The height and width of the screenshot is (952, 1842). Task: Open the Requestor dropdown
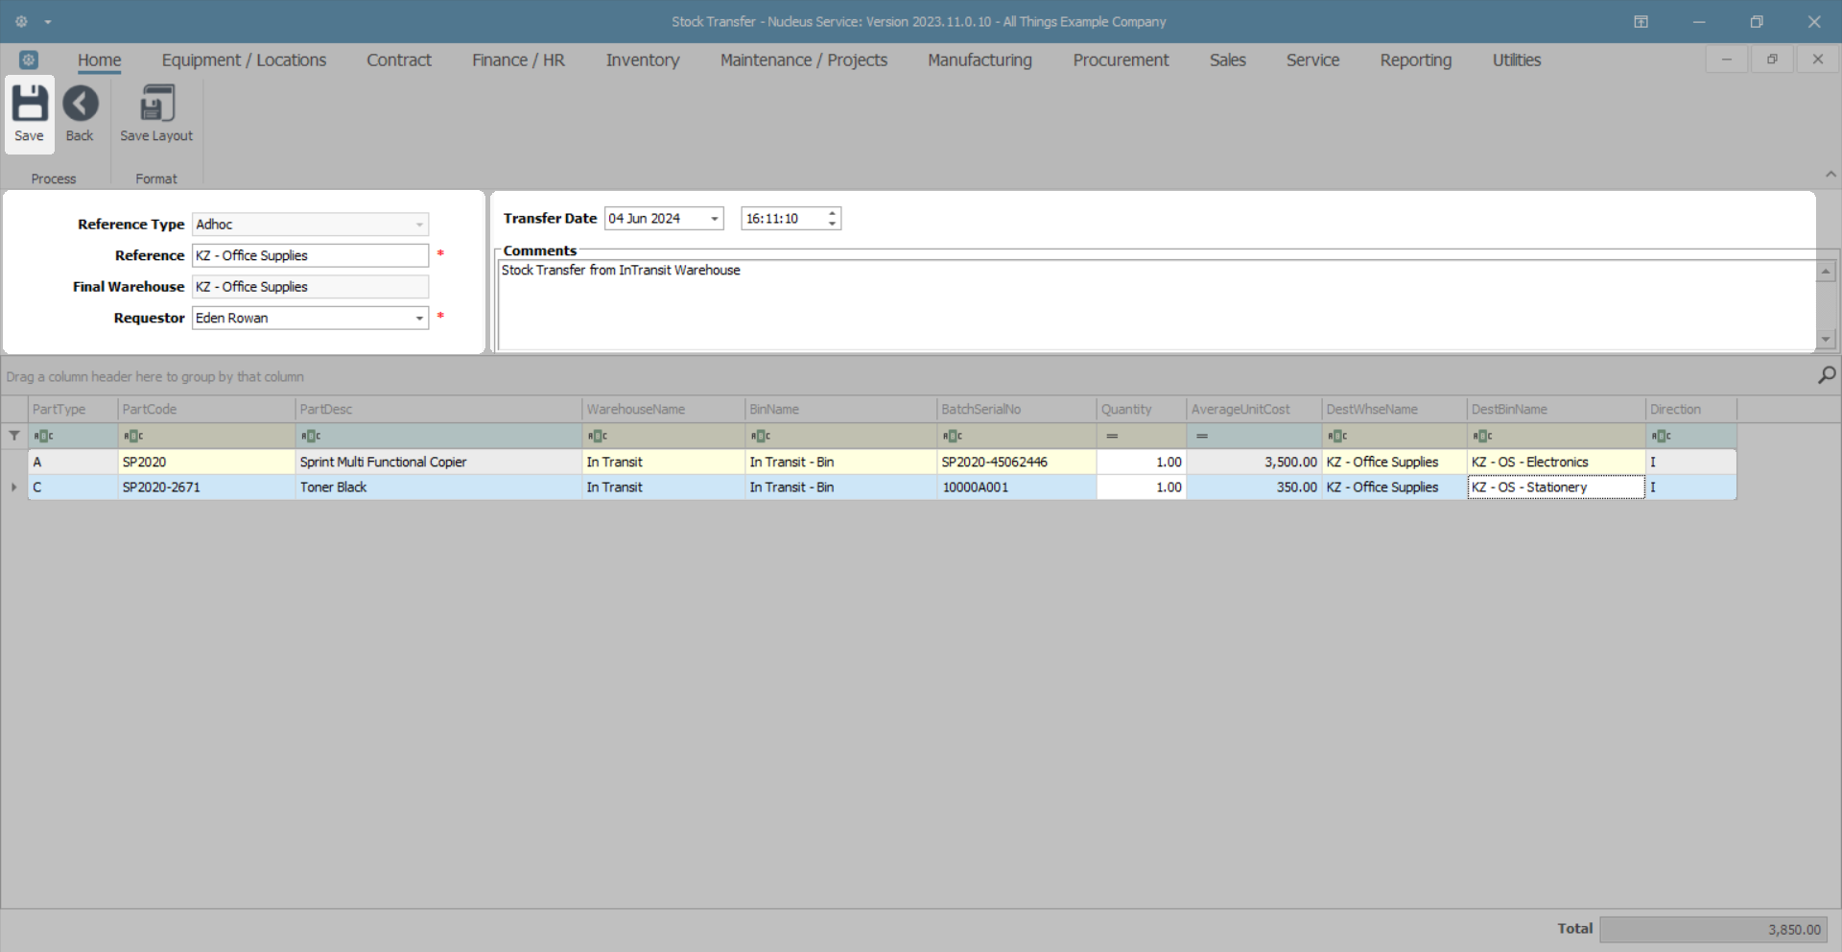(x=419, y=318)
